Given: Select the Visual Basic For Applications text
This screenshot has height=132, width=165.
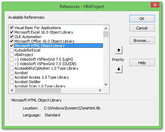Looking at the screenshot, I should pyautogui.click(x=38, y=28).
